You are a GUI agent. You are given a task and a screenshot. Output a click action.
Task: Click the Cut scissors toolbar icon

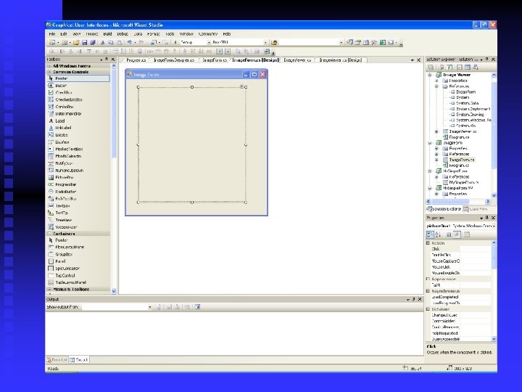point(102,43)
